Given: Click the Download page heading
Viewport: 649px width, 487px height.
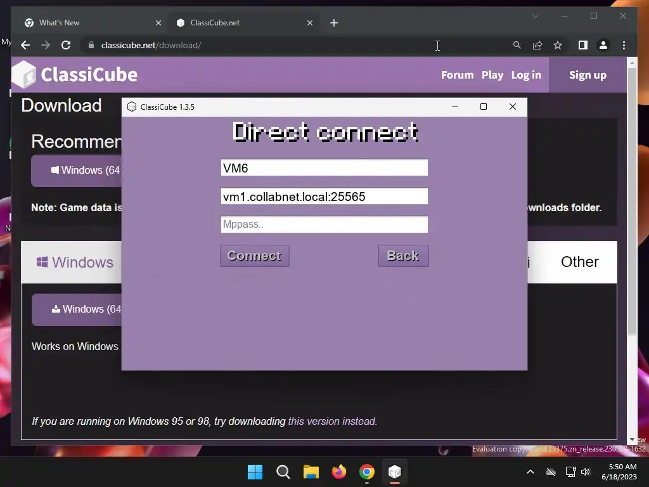Looking at the screenshot, I should (x=61, y=106).
